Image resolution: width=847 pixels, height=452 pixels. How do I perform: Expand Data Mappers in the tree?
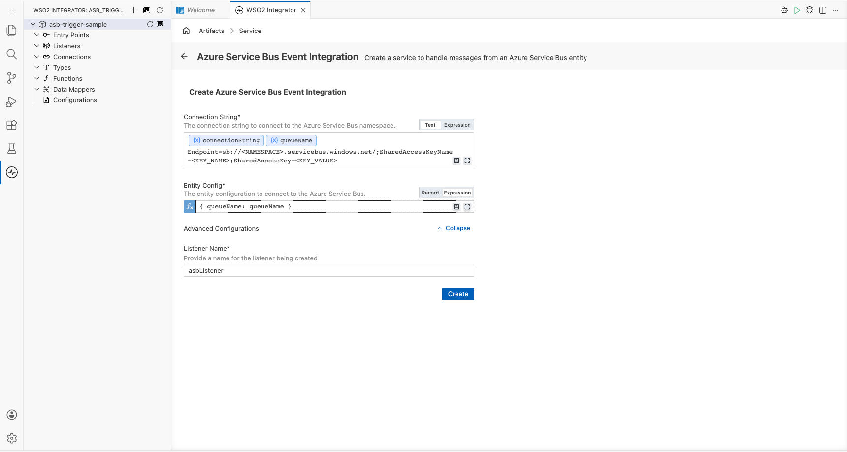click(x=37, y=89)
